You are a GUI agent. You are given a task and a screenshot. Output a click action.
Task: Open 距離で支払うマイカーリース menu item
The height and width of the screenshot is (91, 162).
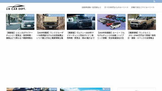click(143, 7)
